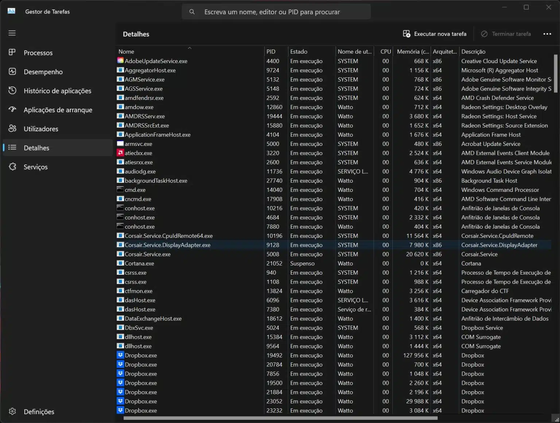Select dllhost.exe with PID 15384
The image size is (560, 423).
click(x=334, y=337)
